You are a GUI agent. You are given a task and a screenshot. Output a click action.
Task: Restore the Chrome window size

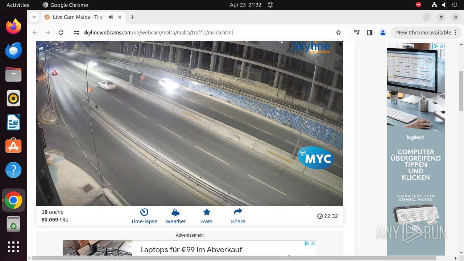441,17
